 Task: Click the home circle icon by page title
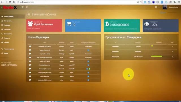point(29,14)
